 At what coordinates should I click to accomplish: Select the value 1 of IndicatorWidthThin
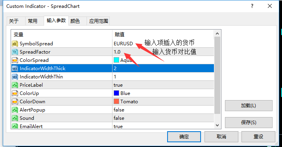tap(115, 77)
